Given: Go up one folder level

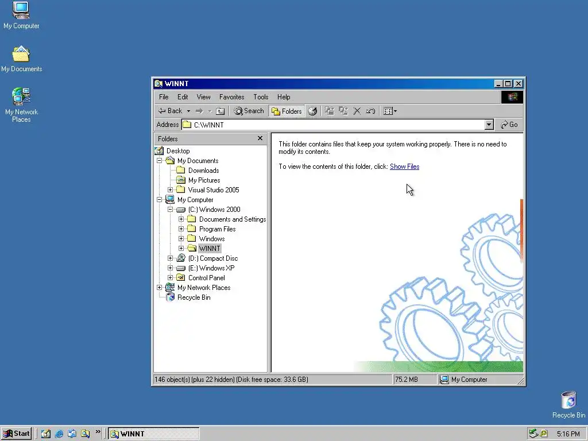Looking at the screenshot, I should [x=220, y=111].
